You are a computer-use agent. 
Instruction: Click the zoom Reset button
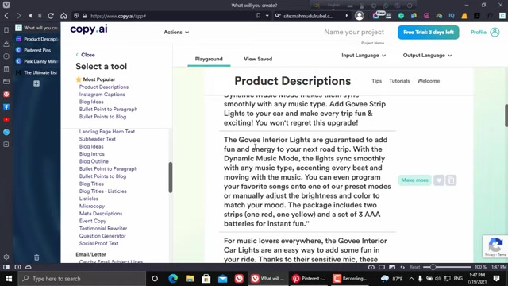[414, 267]
